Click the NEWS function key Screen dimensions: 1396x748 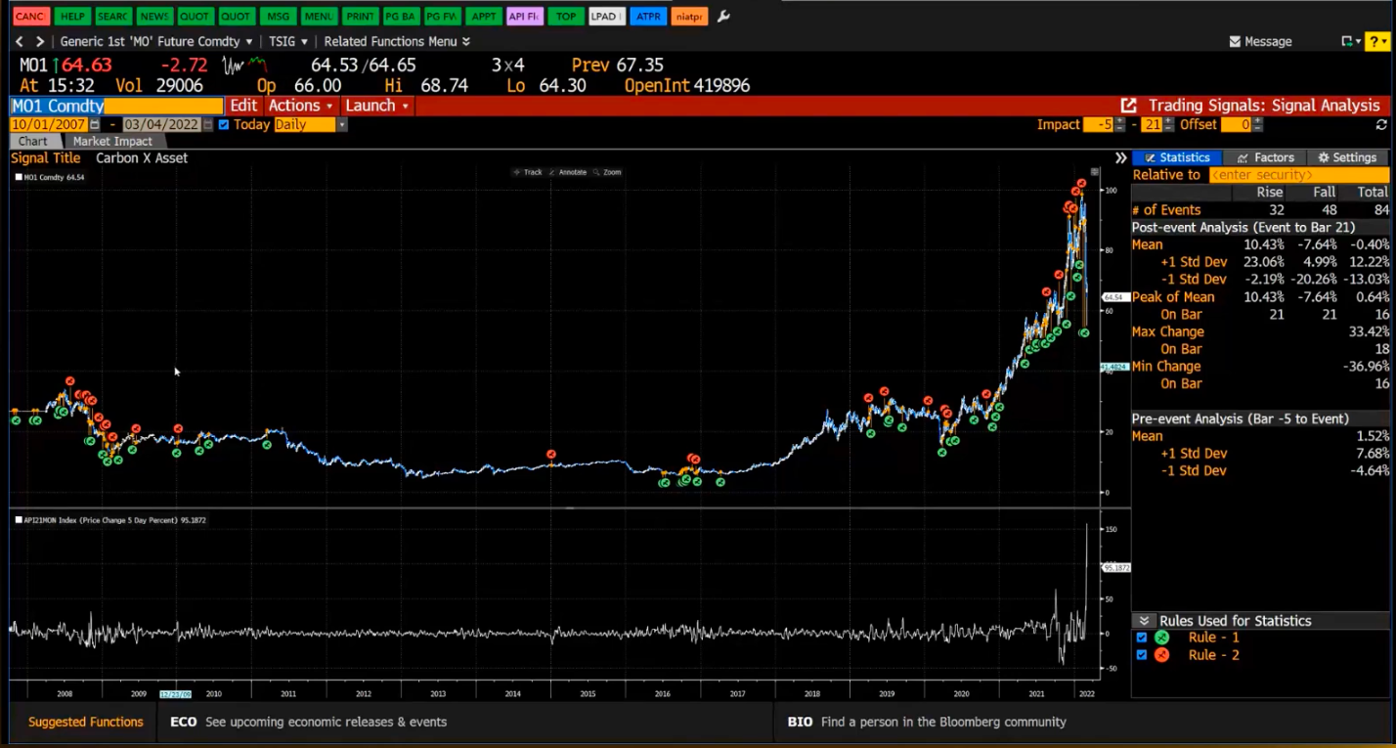[x=153, y=17]
